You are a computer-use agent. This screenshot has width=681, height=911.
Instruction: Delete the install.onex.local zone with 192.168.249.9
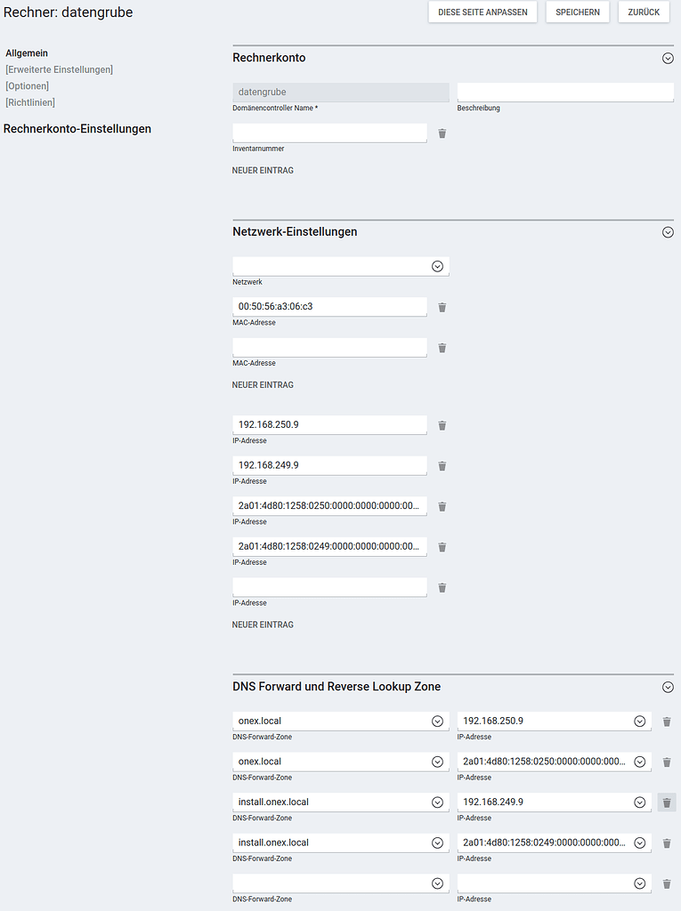[x=667, y=802]
